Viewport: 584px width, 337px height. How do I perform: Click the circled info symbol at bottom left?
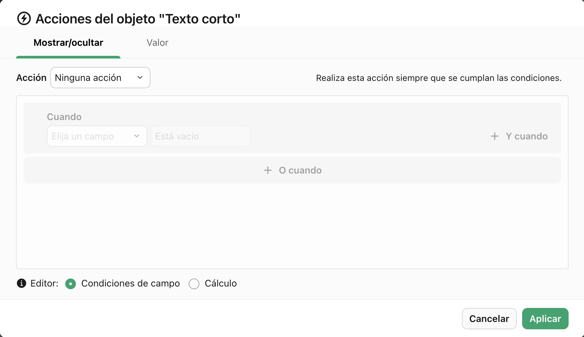(x=21, y=284)
